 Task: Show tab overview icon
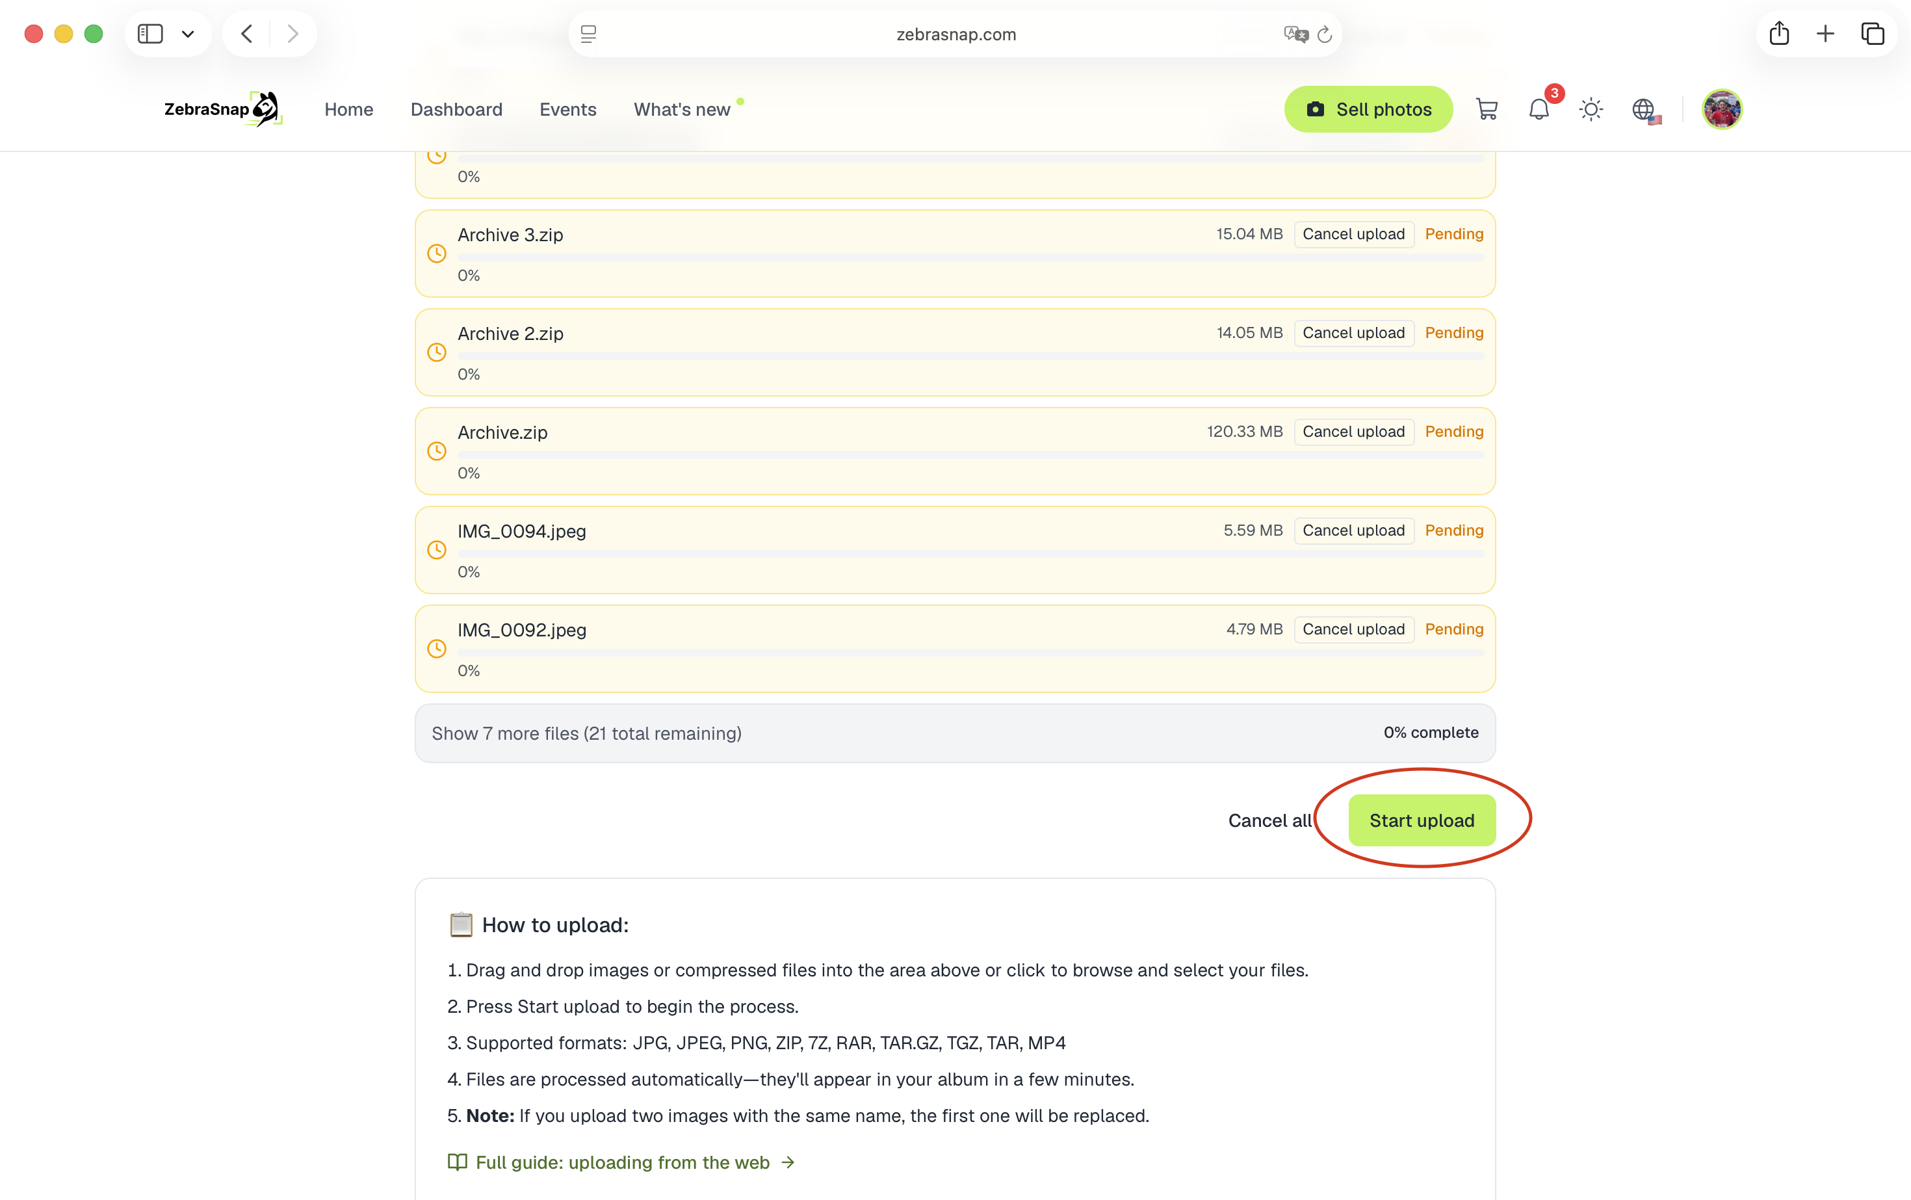tap(1873, 34)
